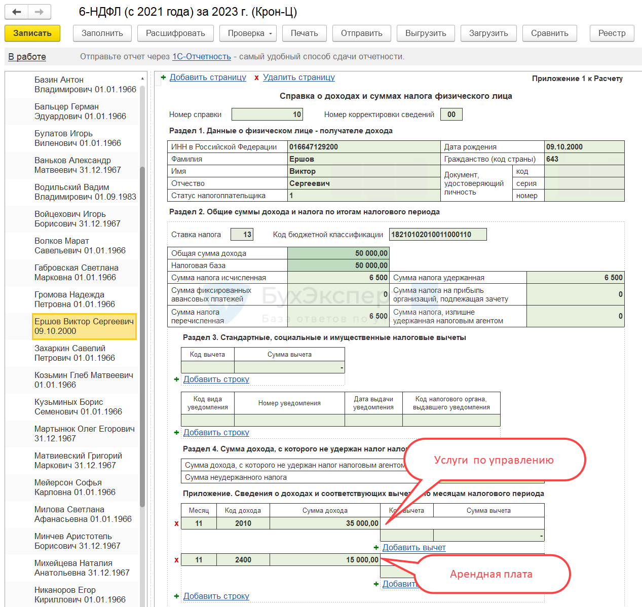Click the back navigation arrow
Screen dimensions: 642x607
coord(17,12)
